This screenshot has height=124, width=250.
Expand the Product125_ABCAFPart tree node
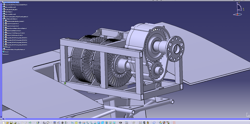pos(3,5)
